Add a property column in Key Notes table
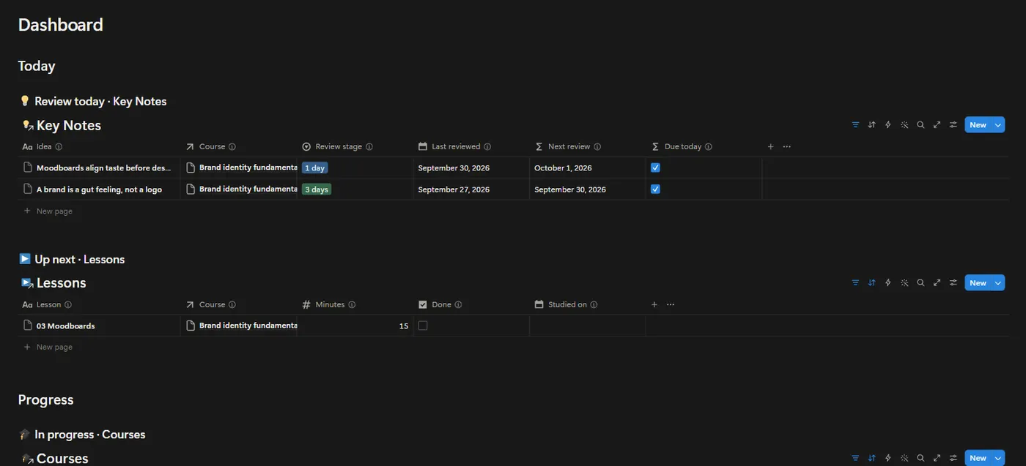This screenshot has width=1026, height=466. point(770,147)
